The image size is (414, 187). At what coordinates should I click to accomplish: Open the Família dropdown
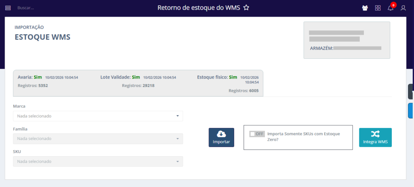(98, 139)
